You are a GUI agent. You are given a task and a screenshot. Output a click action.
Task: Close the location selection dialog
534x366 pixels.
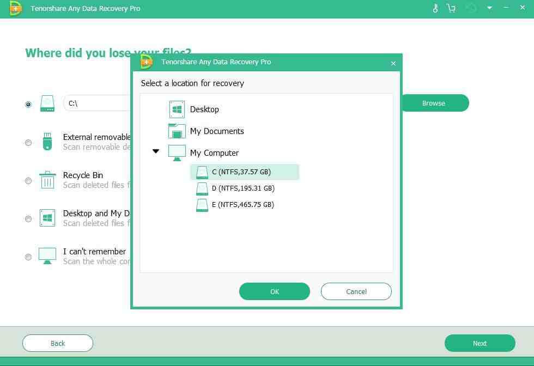coord(393,63)
